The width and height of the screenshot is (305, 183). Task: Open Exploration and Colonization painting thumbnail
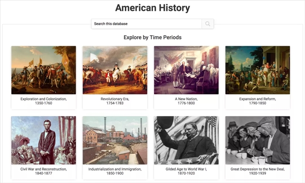tap(43, 70)
